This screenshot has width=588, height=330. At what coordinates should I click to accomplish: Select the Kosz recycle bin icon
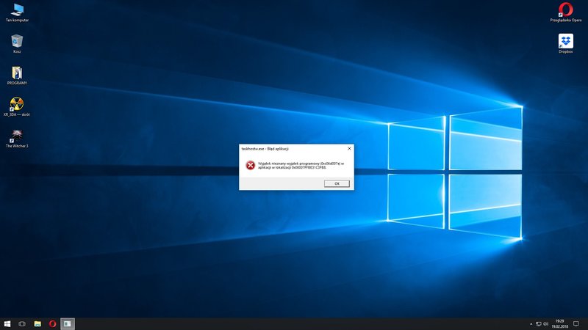coord(17,42)
